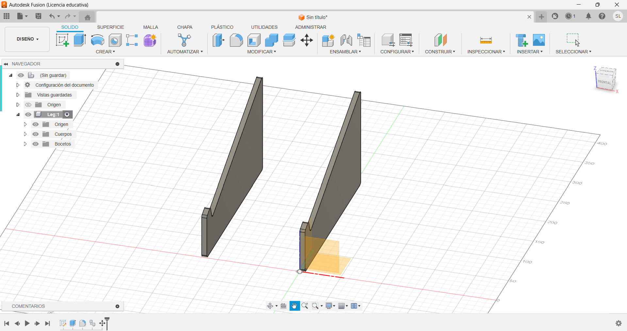Expand the Cuerpos folder
The image size is (627, 331).
(25, 134)
